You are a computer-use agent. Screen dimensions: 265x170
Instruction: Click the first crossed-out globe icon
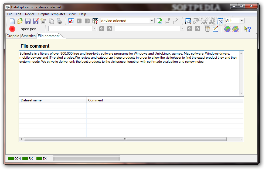coord(227,29)
